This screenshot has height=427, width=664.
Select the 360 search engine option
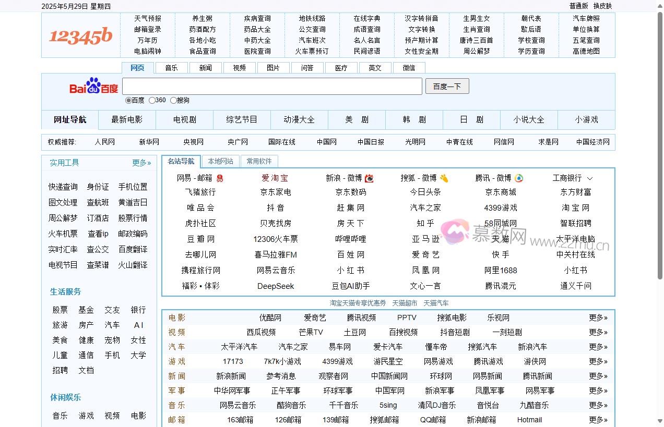[x=151, y=100]
